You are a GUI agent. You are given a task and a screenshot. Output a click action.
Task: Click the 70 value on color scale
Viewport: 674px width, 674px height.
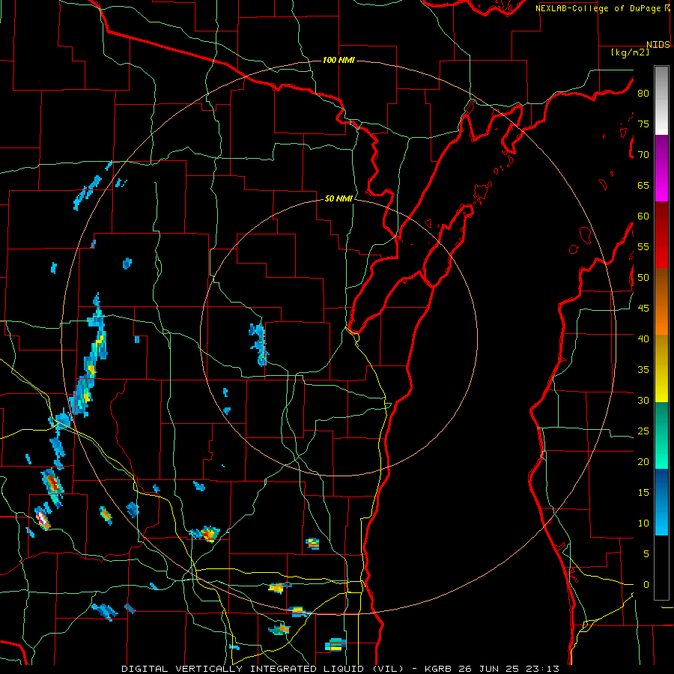643,155
